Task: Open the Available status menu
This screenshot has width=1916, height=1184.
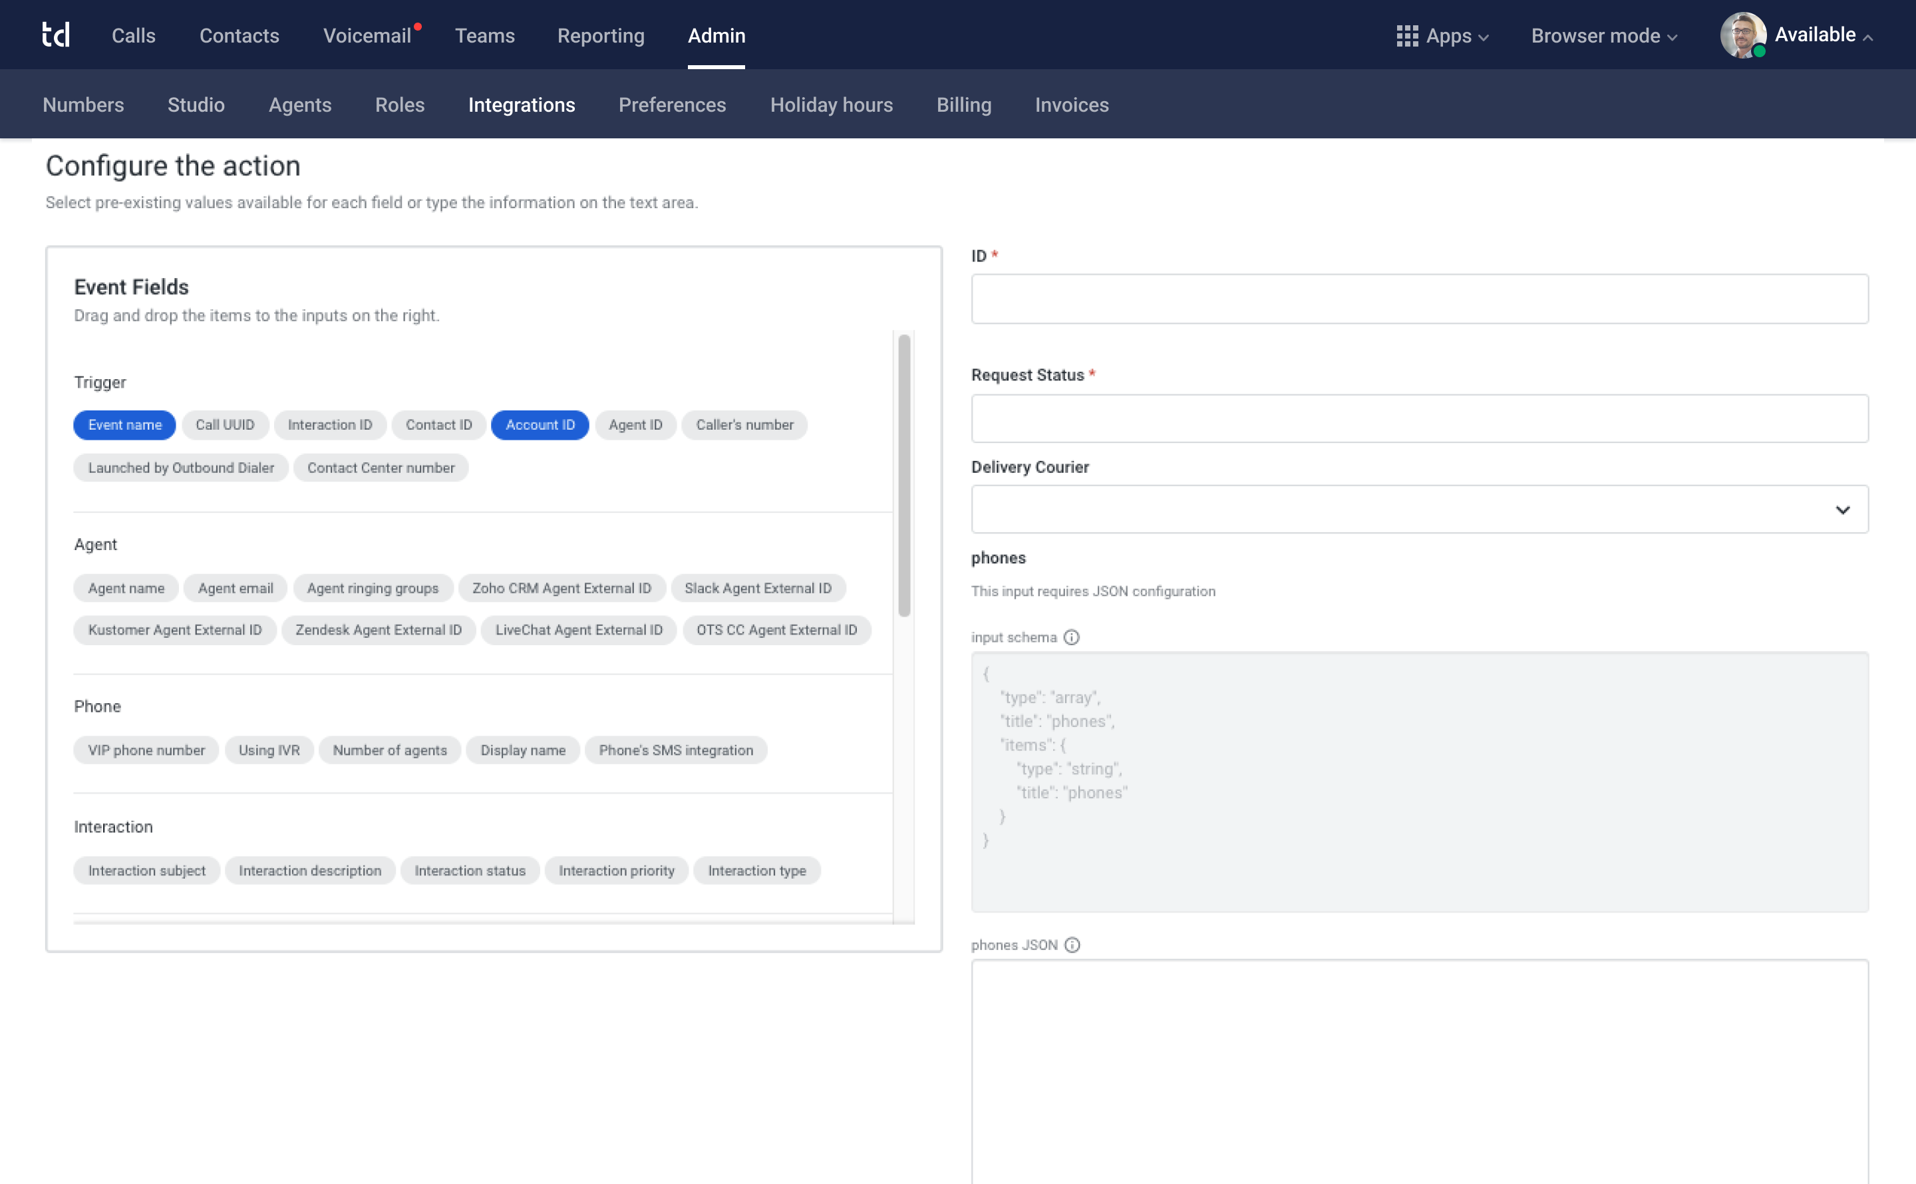Action: (1824, 35)
